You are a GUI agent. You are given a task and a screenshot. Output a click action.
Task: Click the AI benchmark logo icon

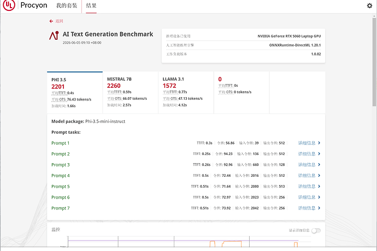point(54,35)
